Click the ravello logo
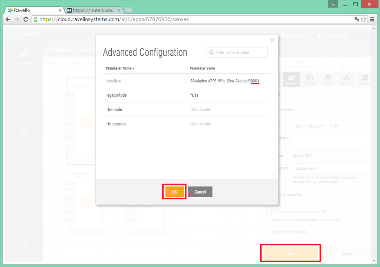This screenshot has width=380, height=267. pos(24,34)
